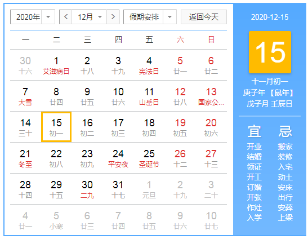Screen dimensions: 308x239
Task: Select December 30 二九 date
Action: pyautogui.click(x=87, y=189)
